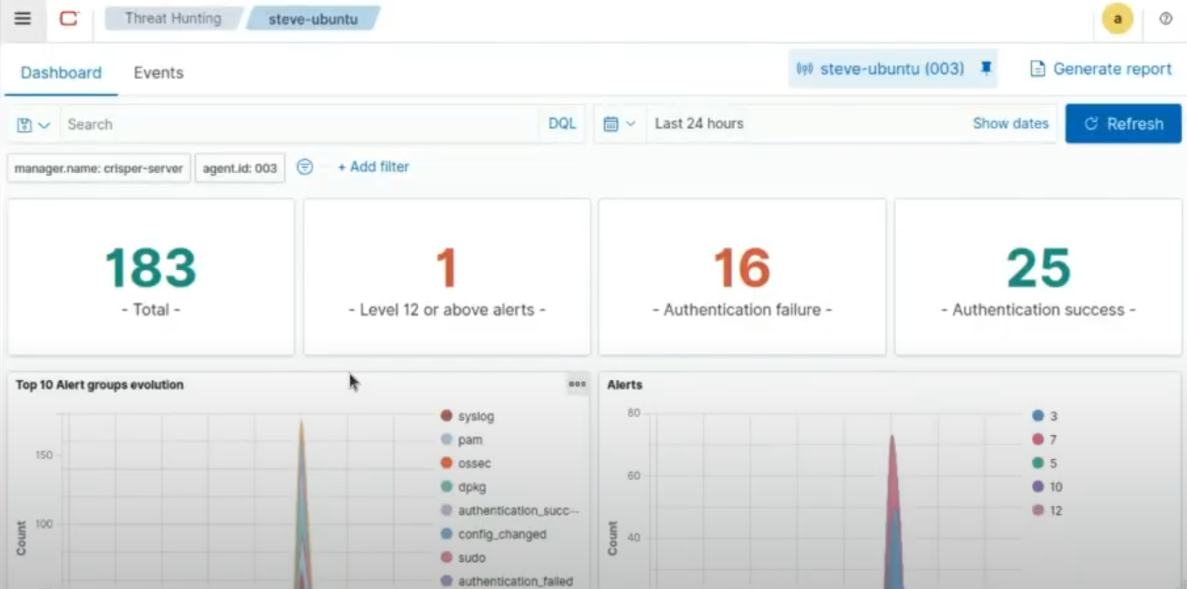
Task: Toggle level 12 alerts legend entry
Action: (x=1056, y=510)
